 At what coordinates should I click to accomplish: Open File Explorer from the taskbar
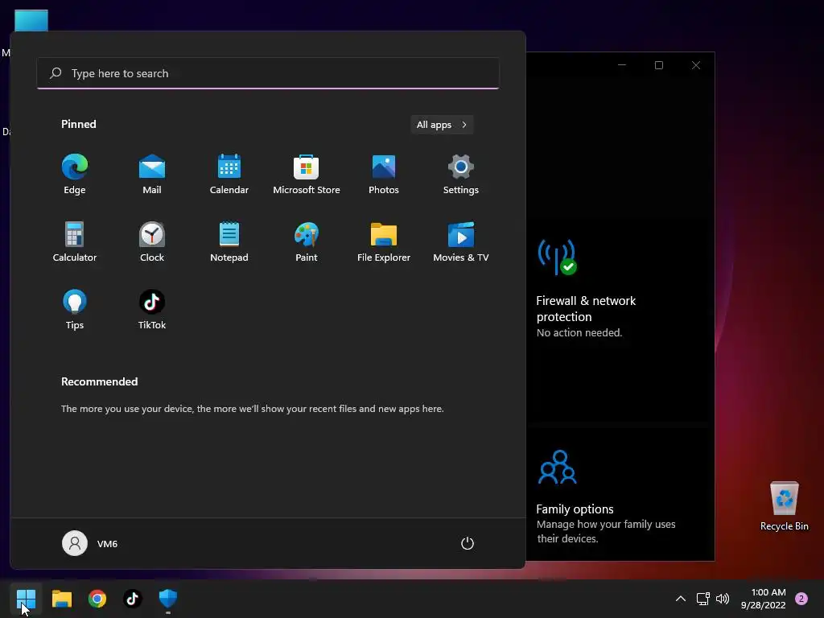pyautogui.click(x=61, y=599)
